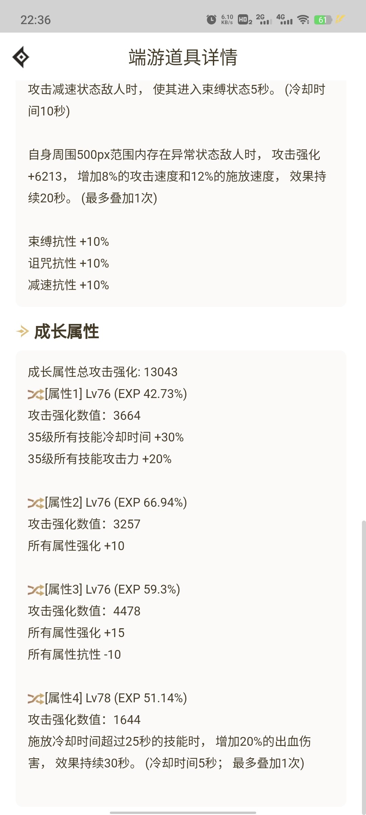Select the 端游道具详情 page title
This screenshot has width=366, height=815.
[183, 57]
